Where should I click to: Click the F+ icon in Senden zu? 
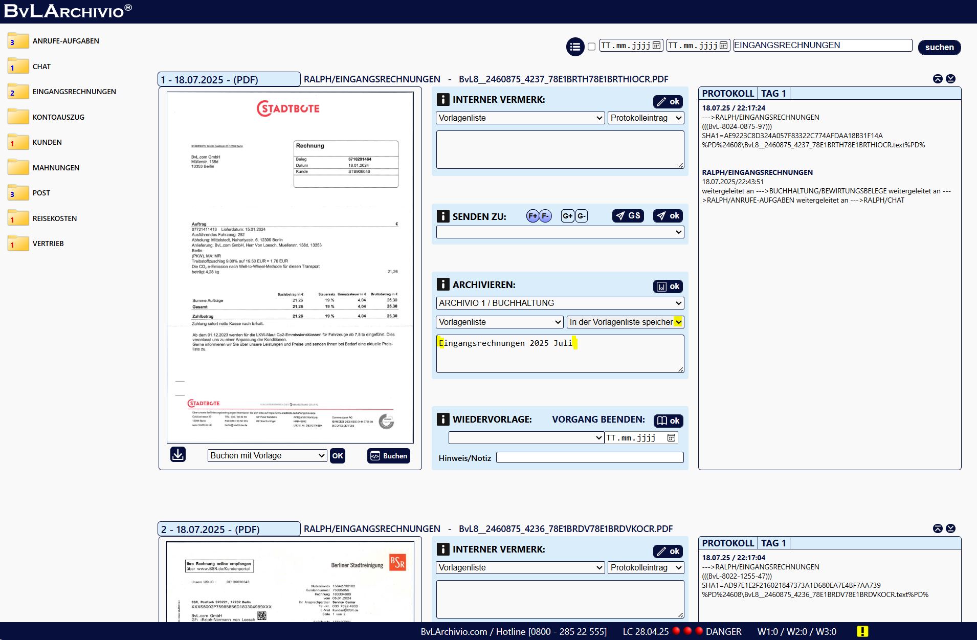coord(532,216)
